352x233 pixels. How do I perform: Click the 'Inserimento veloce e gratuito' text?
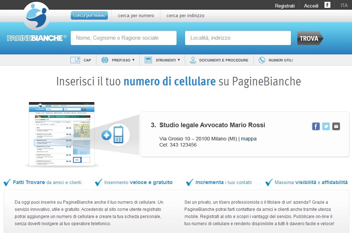pyautogui.click(x=138, y=182)
